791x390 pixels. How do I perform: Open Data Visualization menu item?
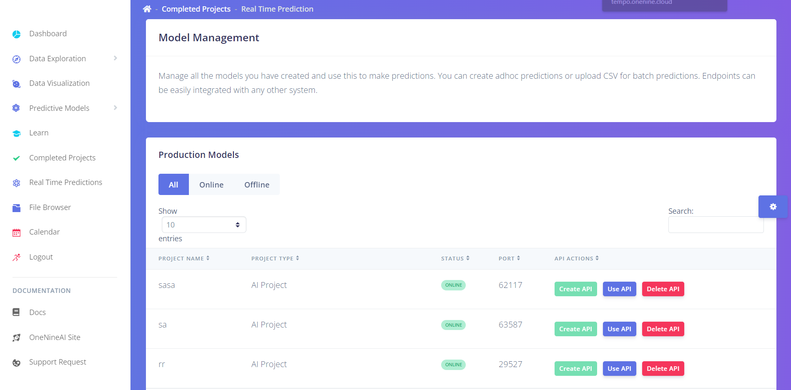pos(59,83)
